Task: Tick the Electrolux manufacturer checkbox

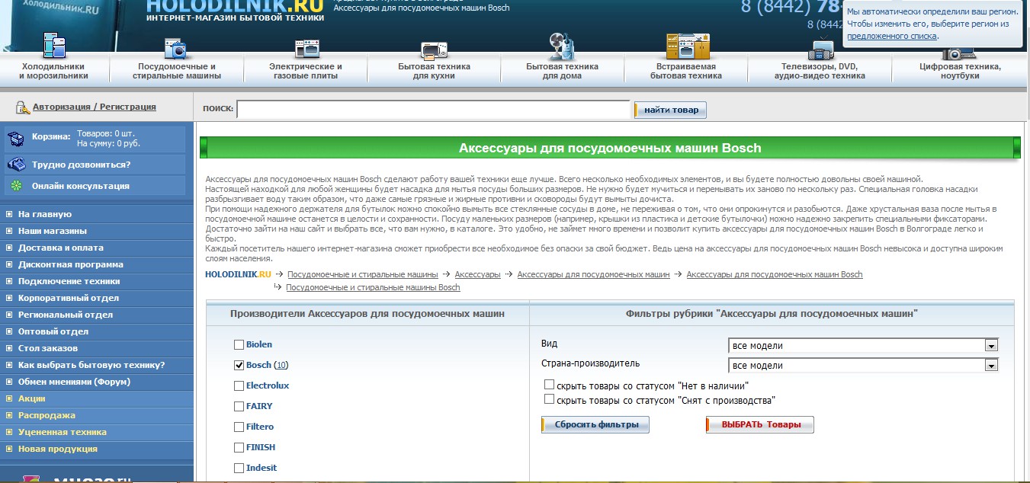Action: point(239,385)
